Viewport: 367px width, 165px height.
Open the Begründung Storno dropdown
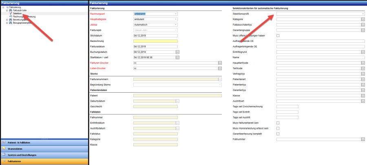click(x=220, y=85)
